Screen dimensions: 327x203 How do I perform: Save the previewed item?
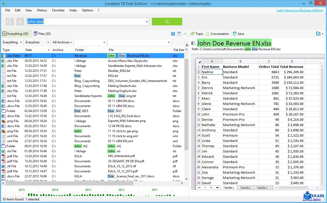point(239,34)
